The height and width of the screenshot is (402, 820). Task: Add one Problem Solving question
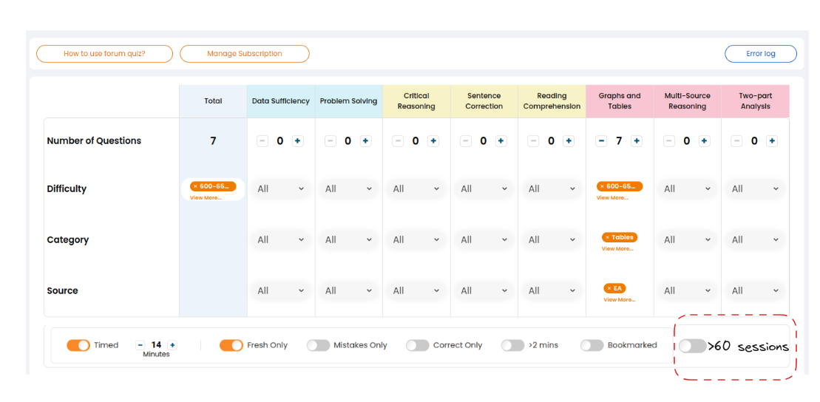tap(365, 141)
